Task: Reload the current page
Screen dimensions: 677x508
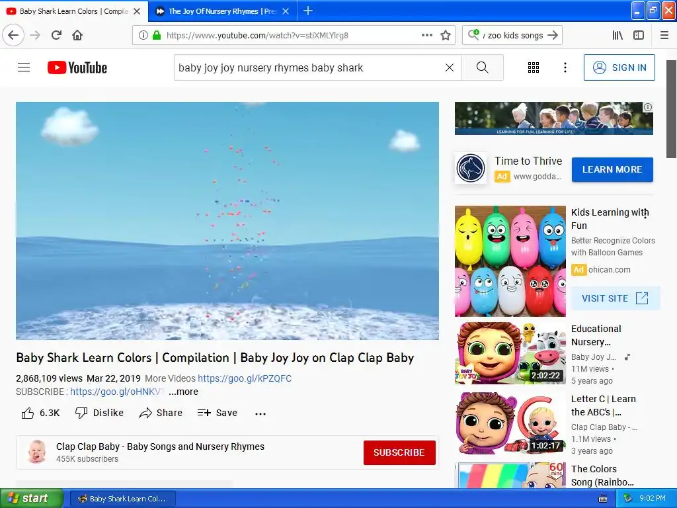Action: [x=57, y=35]
